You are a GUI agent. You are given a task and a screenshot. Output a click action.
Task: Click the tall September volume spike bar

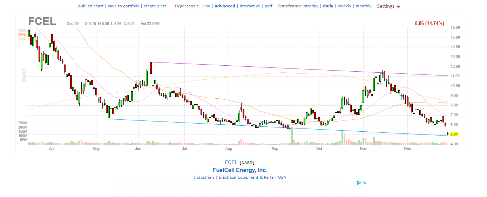pos(292,136)
